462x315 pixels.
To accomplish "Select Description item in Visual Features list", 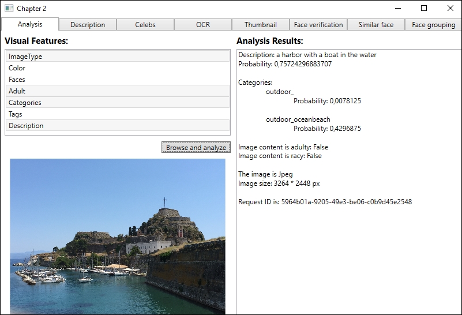I will click(118, 126).
